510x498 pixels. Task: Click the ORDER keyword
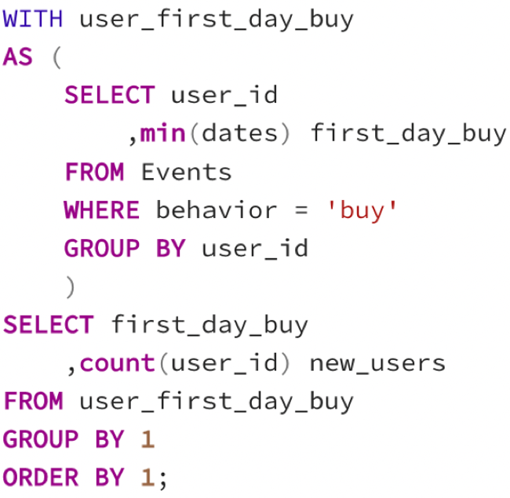pos(41,477)
